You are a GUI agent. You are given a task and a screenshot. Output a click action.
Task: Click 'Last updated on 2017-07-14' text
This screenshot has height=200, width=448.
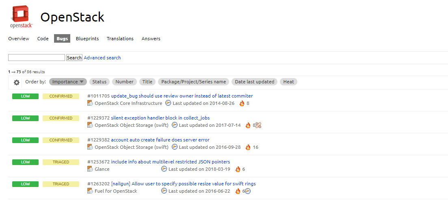click(x=210, y=125)
